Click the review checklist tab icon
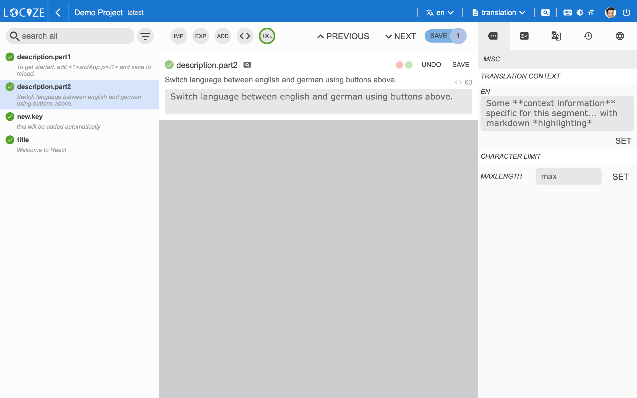This screenshot has width=637, height=398. tap(524, 36)
